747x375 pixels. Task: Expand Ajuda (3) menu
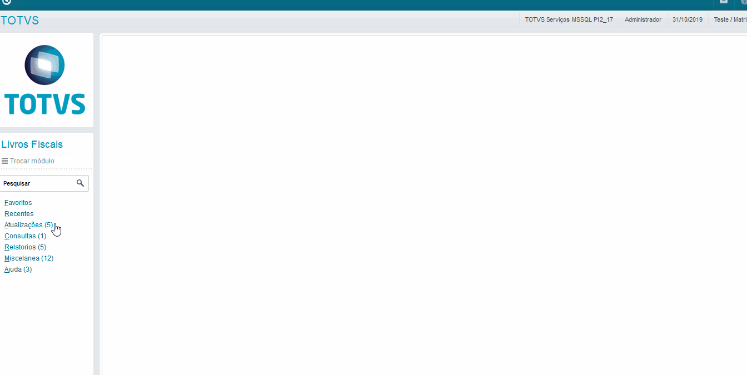click(x=18, y=269)
